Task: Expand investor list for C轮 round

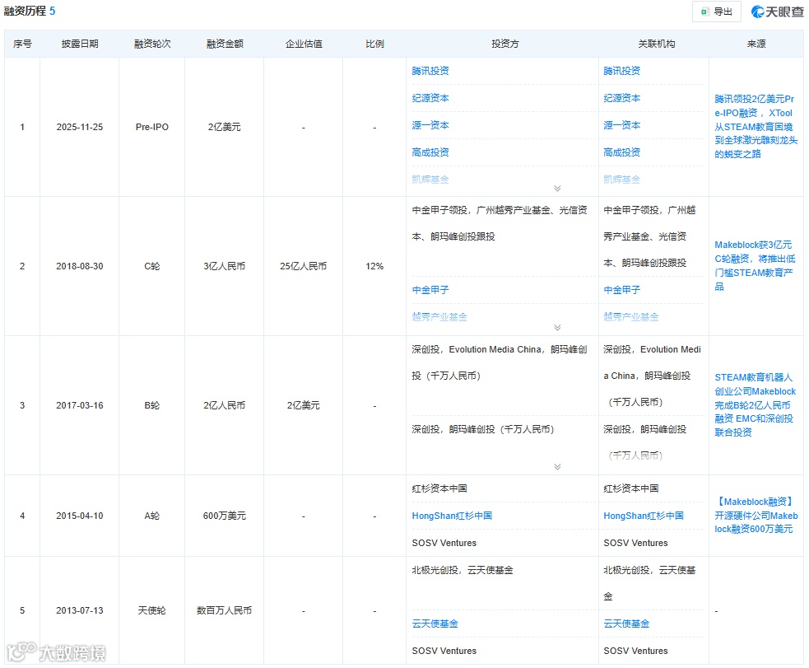Action: pos(557,327)
